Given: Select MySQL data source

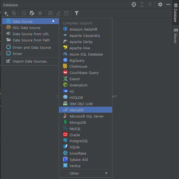Looking at the screenshot, I should coord(86,129).
